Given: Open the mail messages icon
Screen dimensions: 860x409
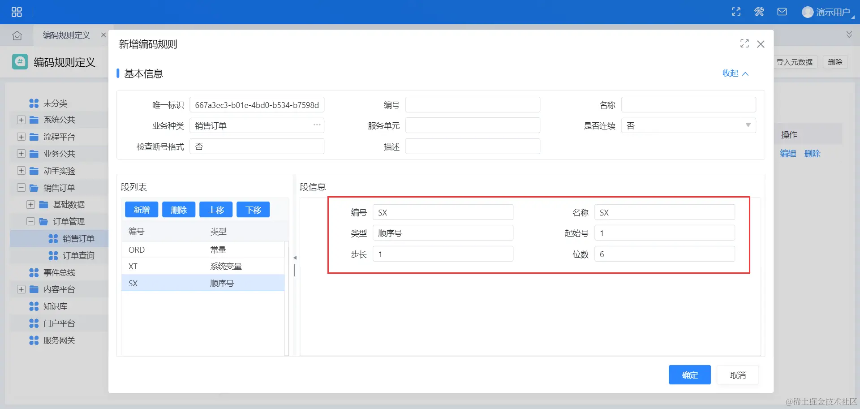Looking at the screenshot, I should pyautogui.click(x=782, y=12).
